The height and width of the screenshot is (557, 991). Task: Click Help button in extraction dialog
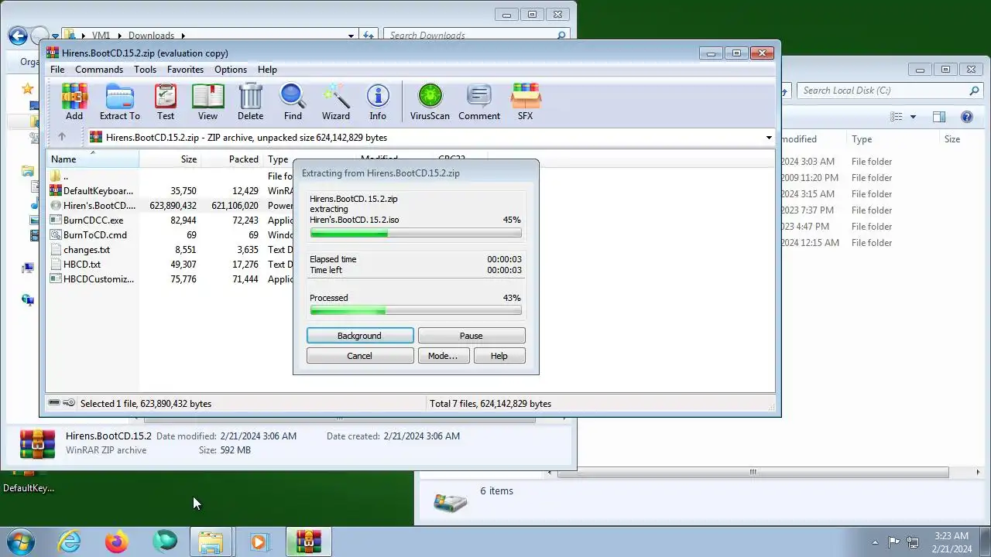(x=499, y=356)
